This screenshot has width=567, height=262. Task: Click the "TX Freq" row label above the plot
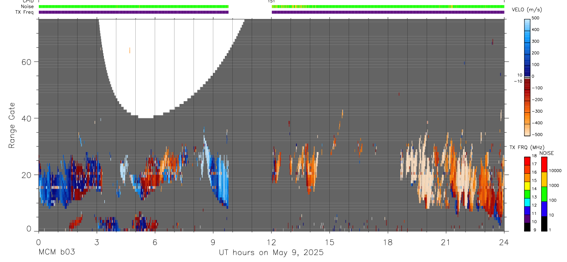click(25, 12)
